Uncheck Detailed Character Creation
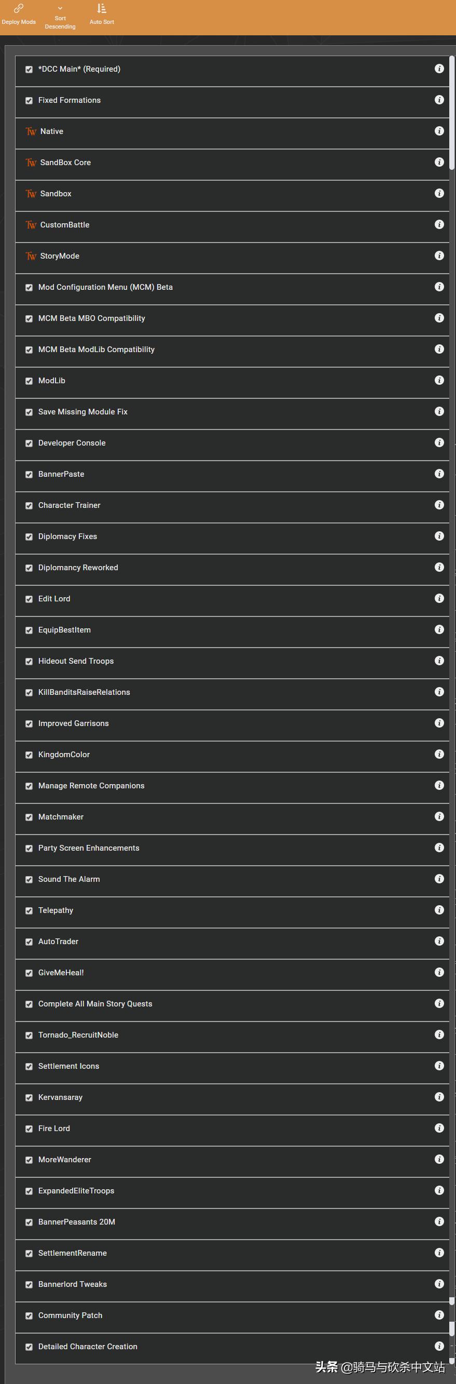Viewport: 456px width, 1384px height. 29,1347
